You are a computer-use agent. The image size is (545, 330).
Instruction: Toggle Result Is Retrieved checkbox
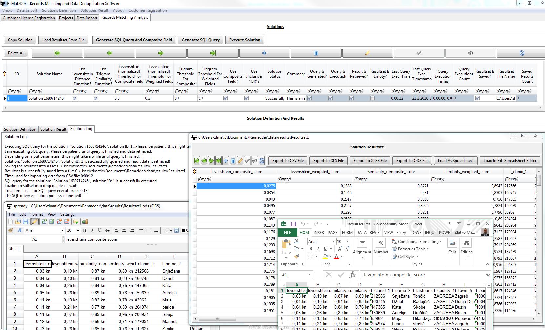pos(352,98)
